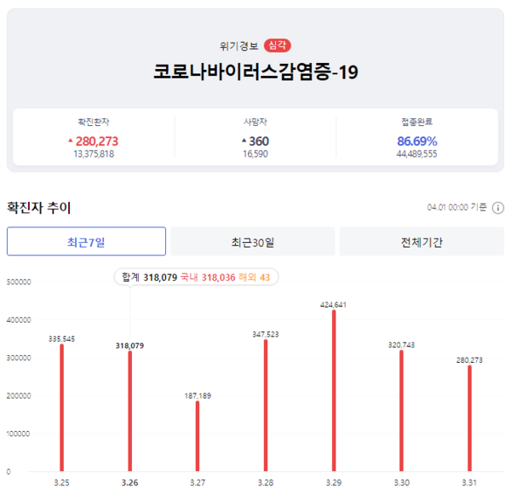This screenshot has height=494, width=511.
Task: Click the 3.29 x-axis date label
Action: (x=334, y=483)
